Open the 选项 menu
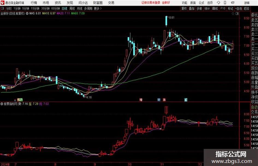The width and height of the screenshot is (258, 166). click(210, 3)
